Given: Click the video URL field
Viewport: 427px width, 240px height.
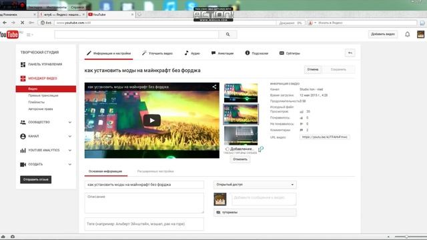Looking at the screenshot, I should (325, 137).
